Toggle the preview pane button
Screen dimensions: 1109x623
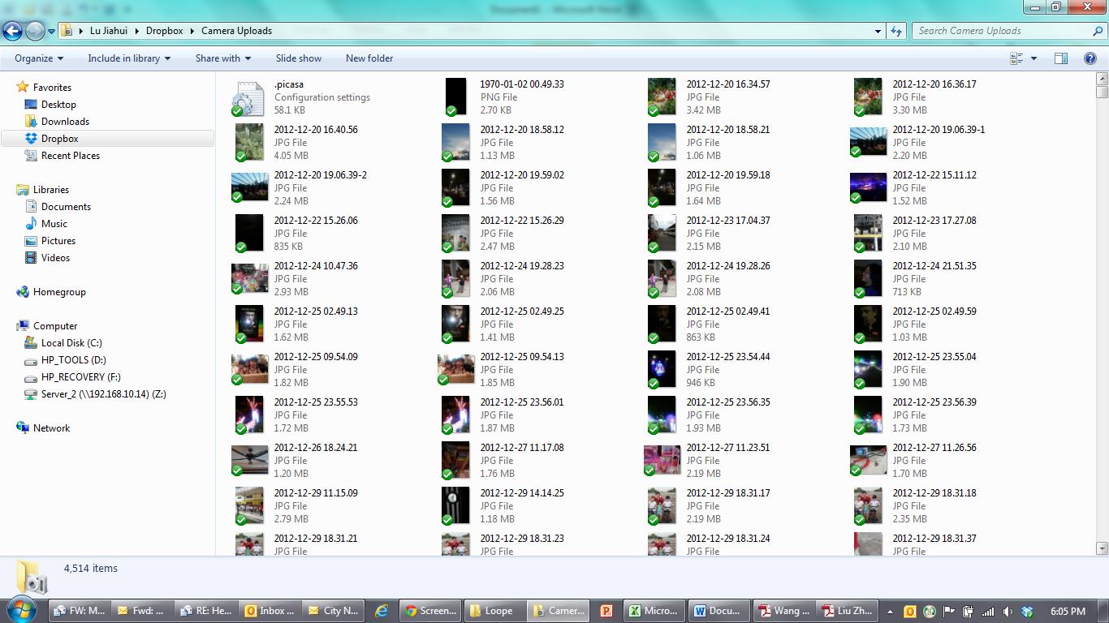(x=1060, y=58)
